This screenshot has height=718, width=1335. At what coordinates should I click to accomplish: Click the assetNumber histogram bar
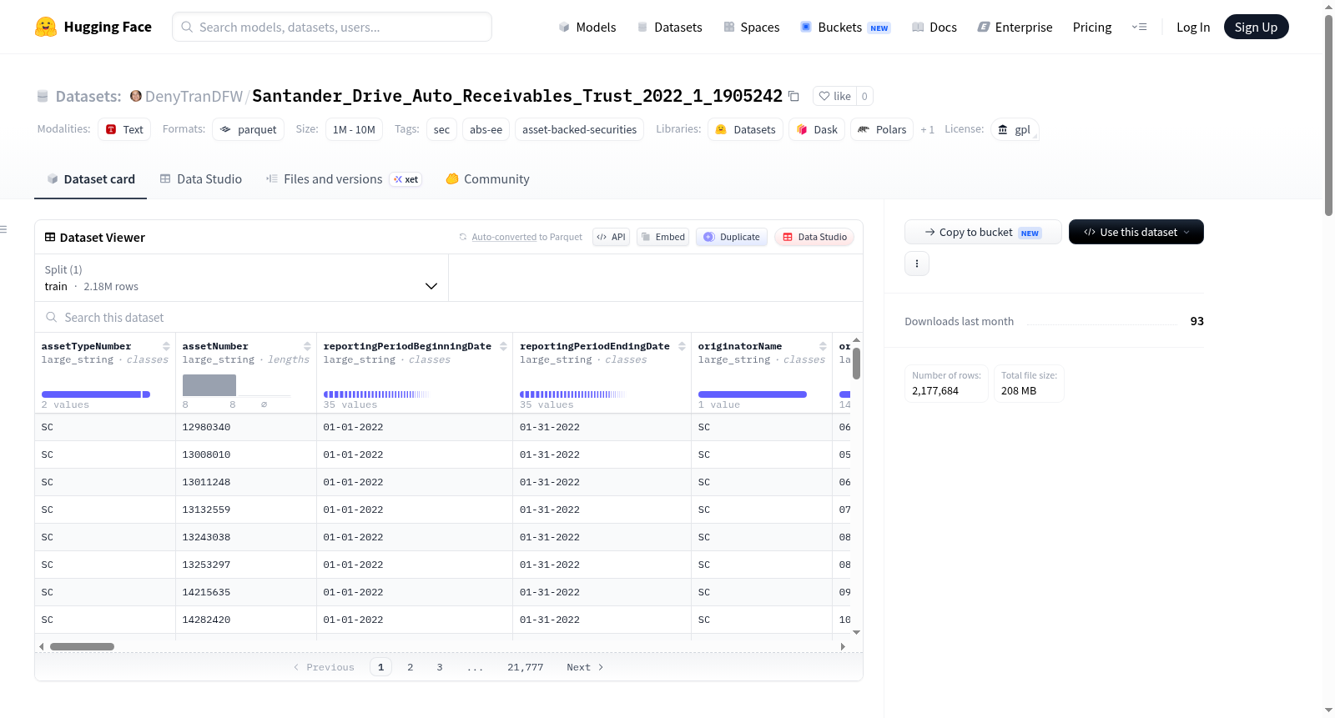click(209, 385)
